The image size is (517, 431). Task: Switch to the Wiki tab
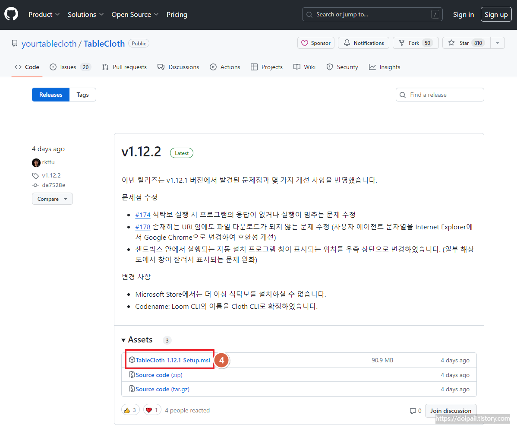click(304, 67)
